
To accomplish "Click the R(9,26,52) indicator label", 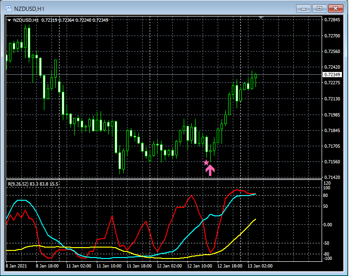I will (x=20, y=183).
